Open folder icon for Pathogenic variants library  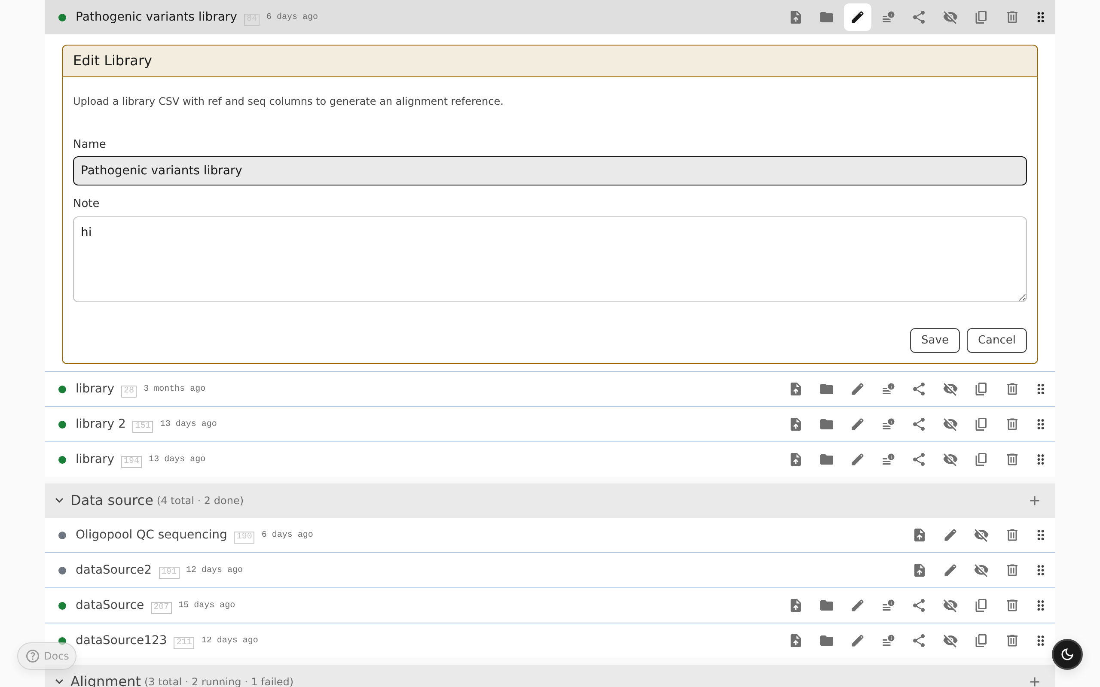[826, 17]
